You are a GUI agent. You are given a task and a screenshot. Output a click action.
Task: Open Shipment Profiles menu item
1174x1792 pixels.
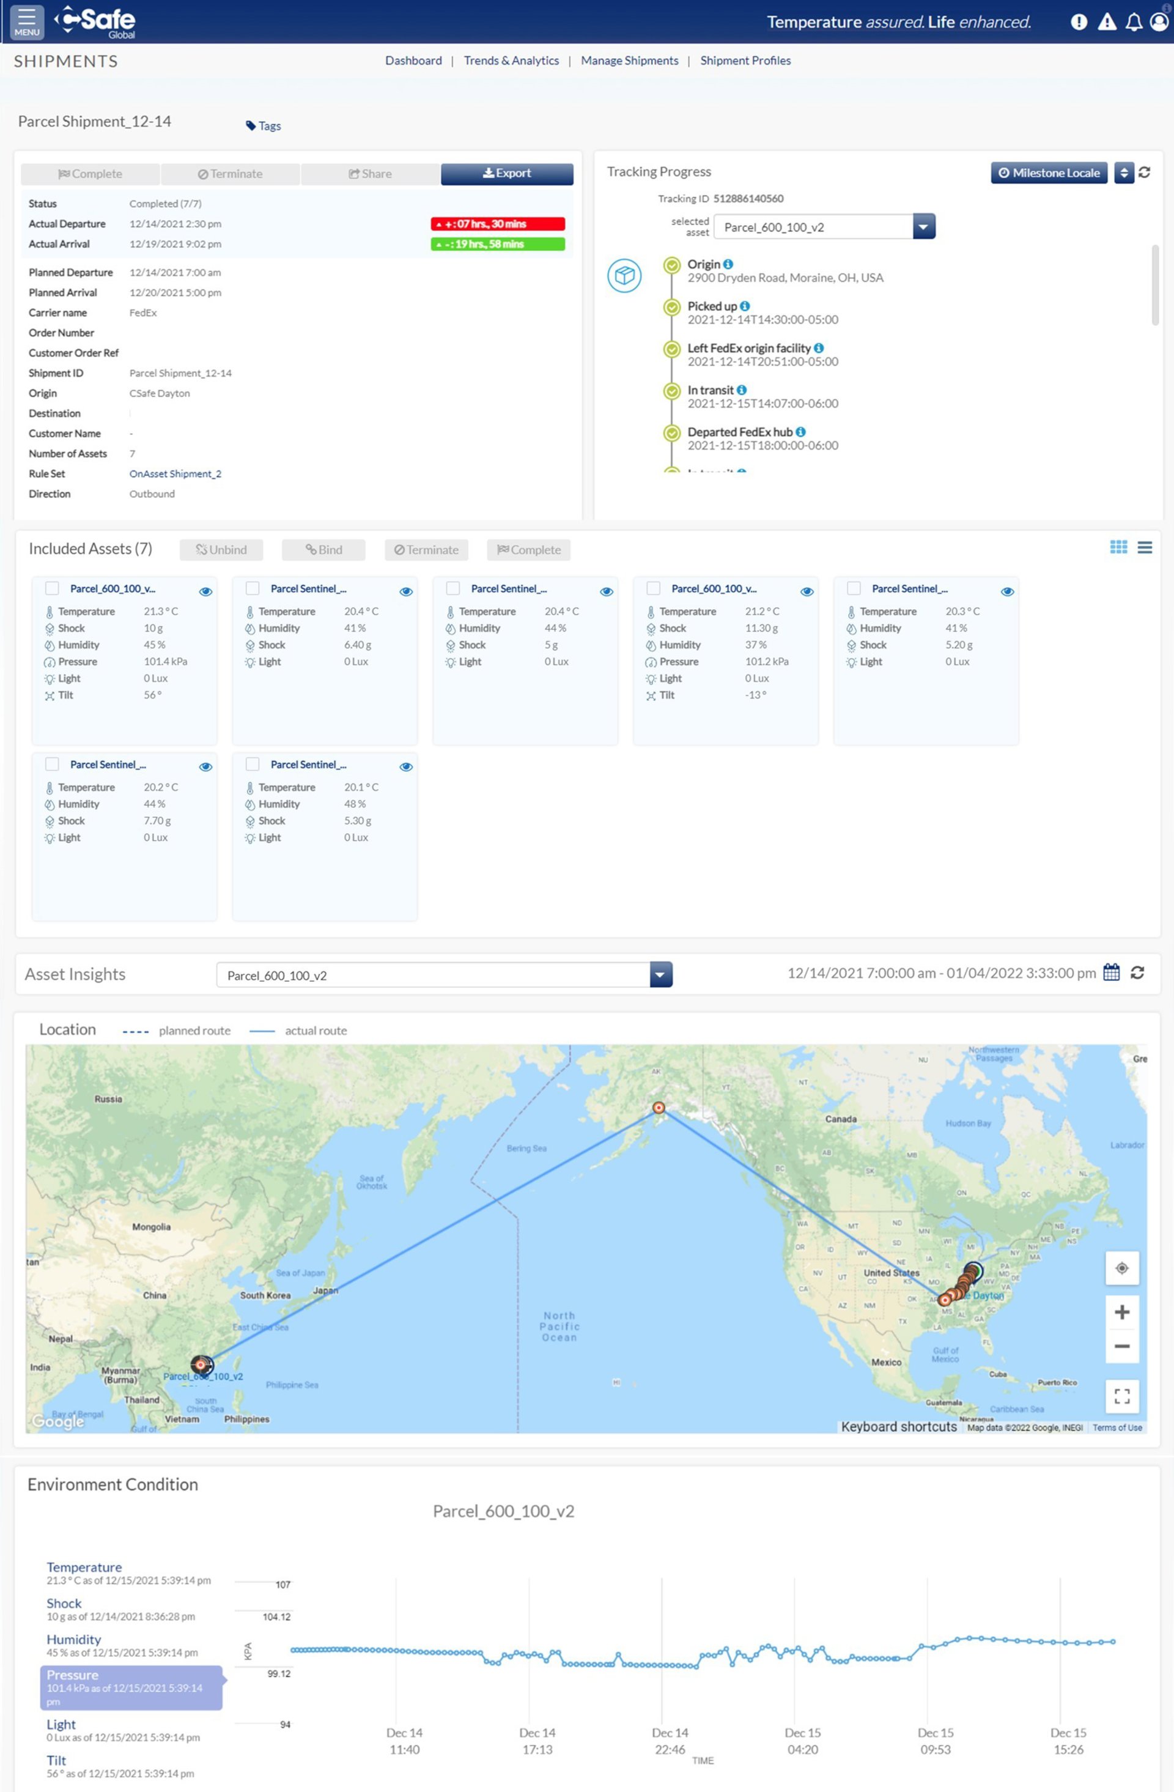(745, 60)
